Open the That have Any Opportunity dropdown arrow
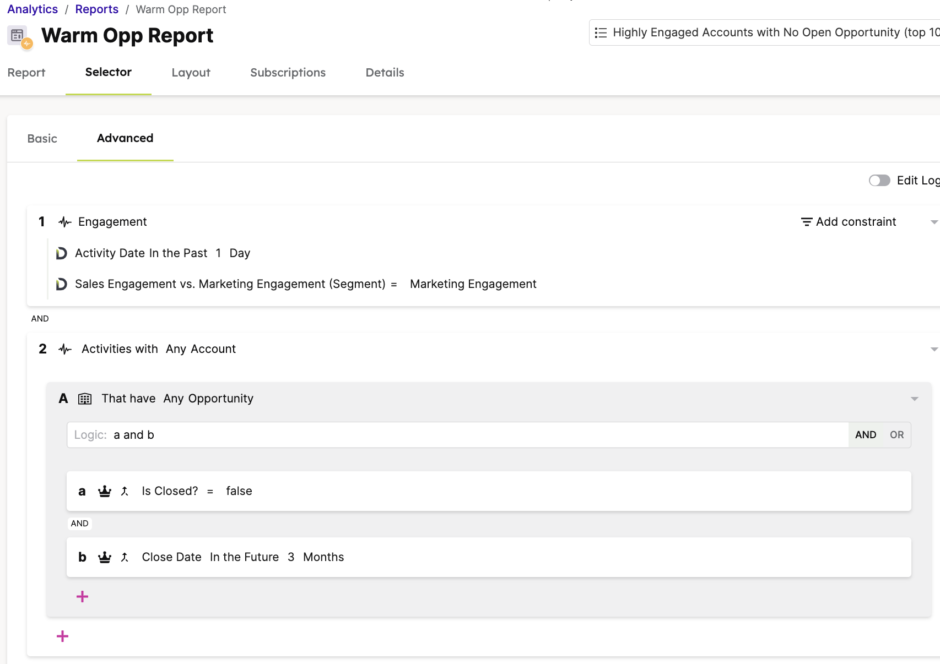 [x=915, y=399]
